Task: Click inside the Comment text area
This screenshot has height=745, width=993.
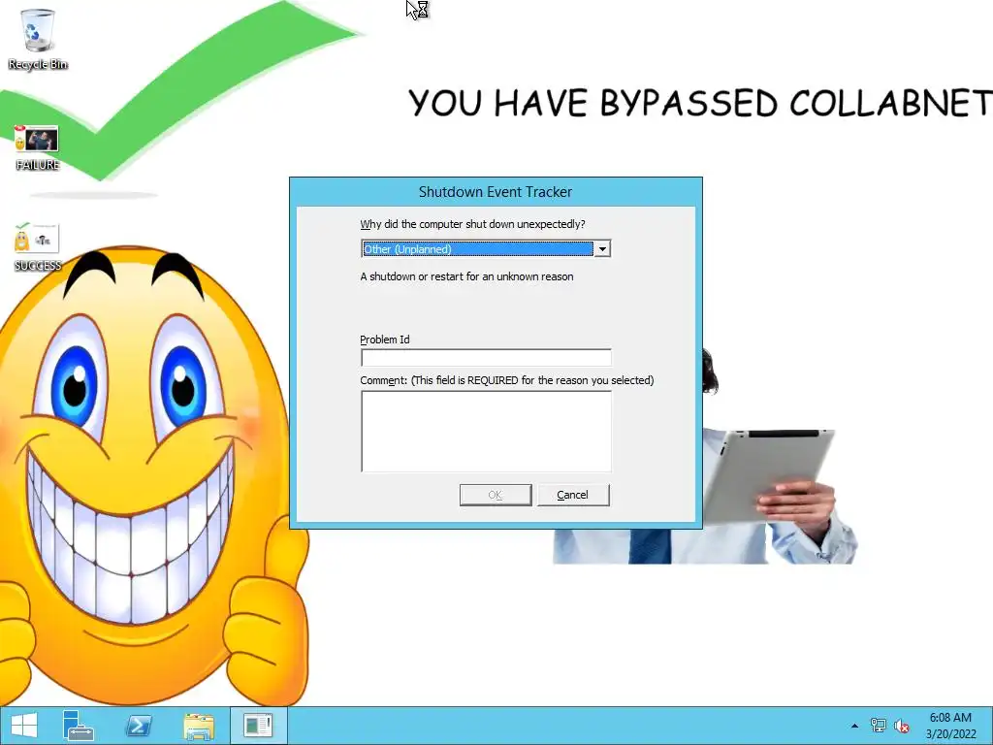Action: pyautogui.click(x=487, y=432)
